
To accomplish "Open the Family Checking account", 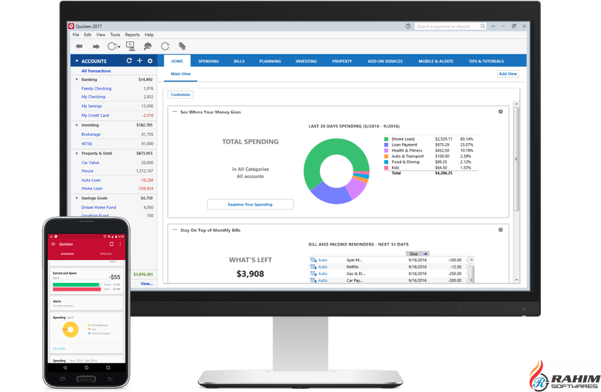I will tap(96, 88).
